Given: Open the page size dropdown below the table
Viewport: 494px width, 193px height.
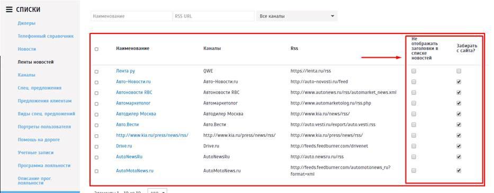Looking at the screenshot, I should point(157,191).
